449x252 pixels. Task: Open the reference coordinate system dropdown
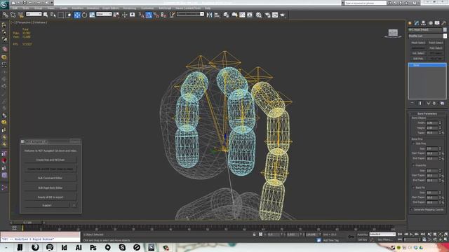pyautogui.click(x=104, y=14)
